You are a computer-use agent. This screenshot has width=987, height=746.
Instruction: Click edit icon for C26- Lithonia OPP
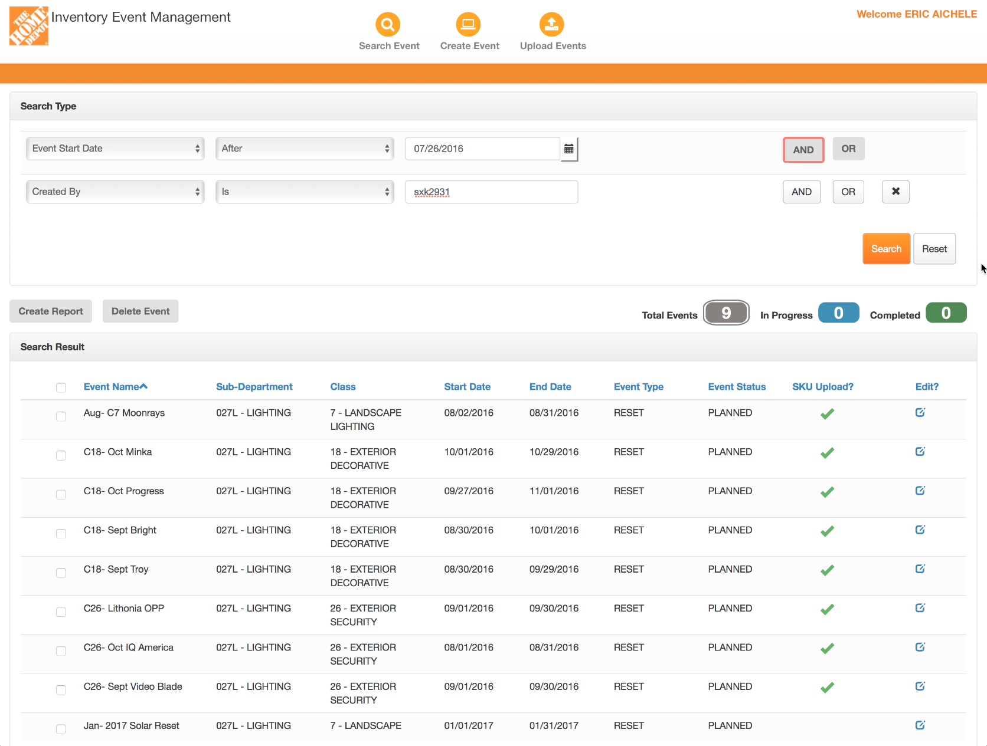click(x=920, y=608)
